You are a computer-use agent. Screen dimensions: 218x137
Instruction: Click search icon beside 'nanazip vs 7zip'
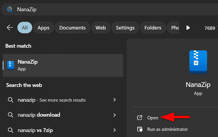click(11, 130)
